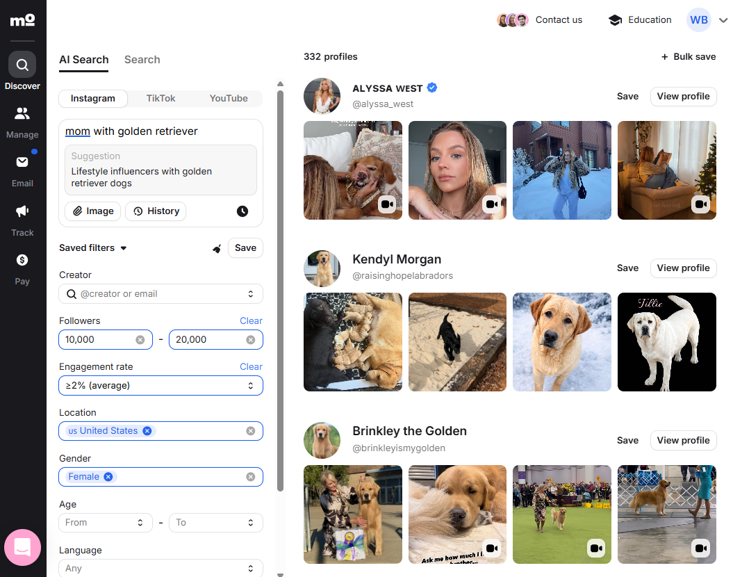
Task: Save the Alyssa West profile
Action: (x=627, y=97)
